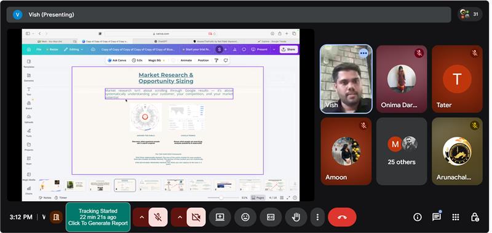492x233 pixels.
Task: Open the Timer in Canva footer
Action: (x=60, y=197)
